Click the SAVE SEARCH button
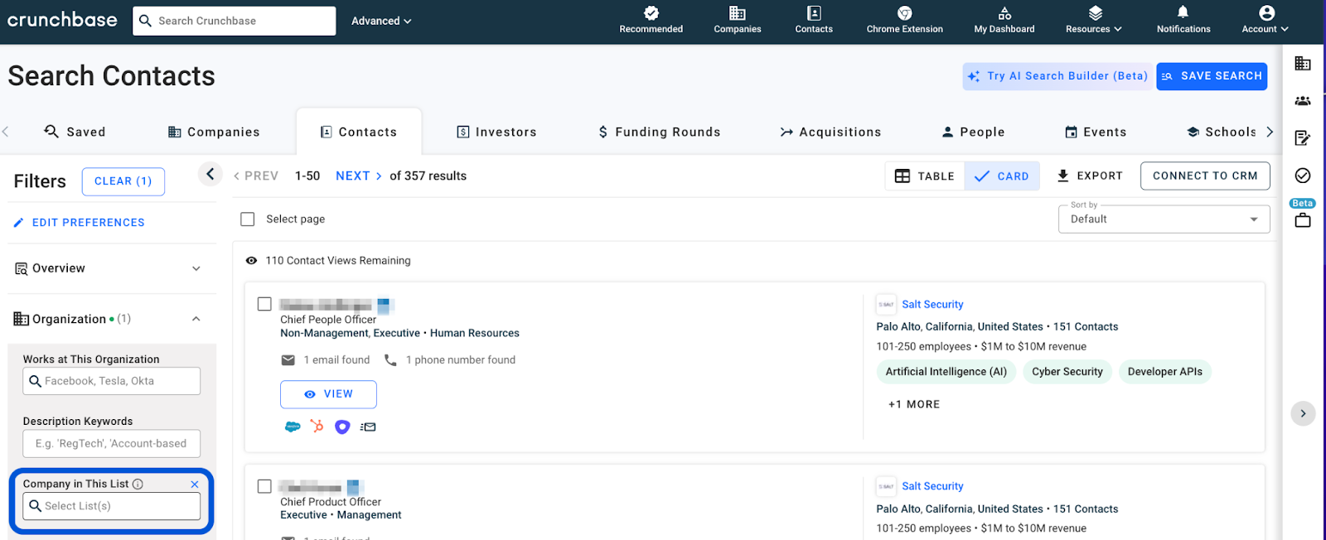The height and width of the screenshot is (540, 1326). (1212, 76)
